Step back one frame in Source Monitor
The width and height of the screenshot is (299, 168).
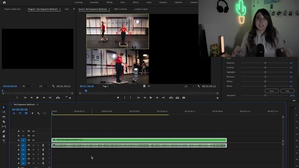(x=144, y=98)
